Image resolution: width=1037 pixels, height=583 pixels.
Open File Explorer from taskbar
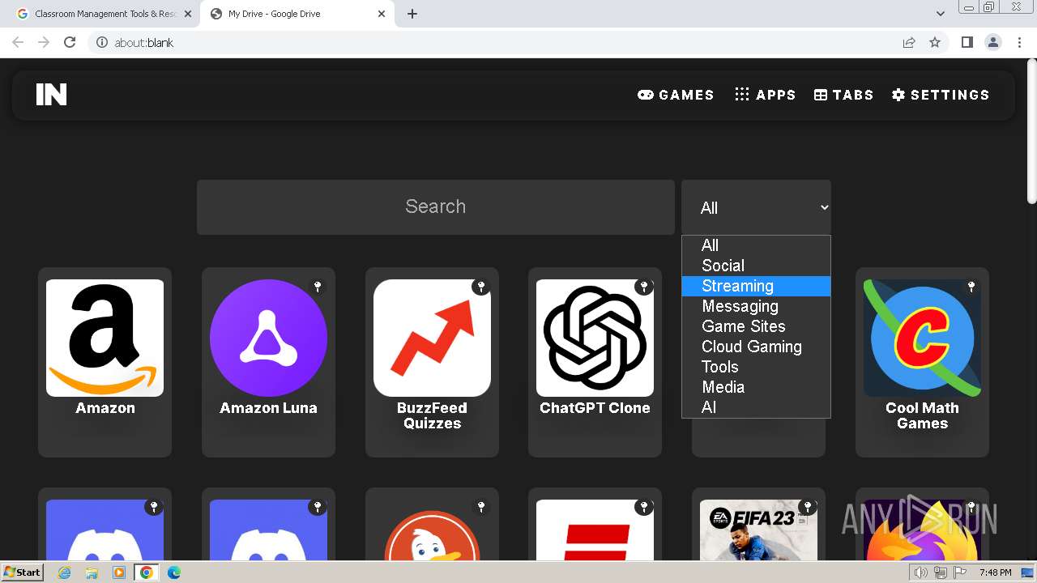92,572
